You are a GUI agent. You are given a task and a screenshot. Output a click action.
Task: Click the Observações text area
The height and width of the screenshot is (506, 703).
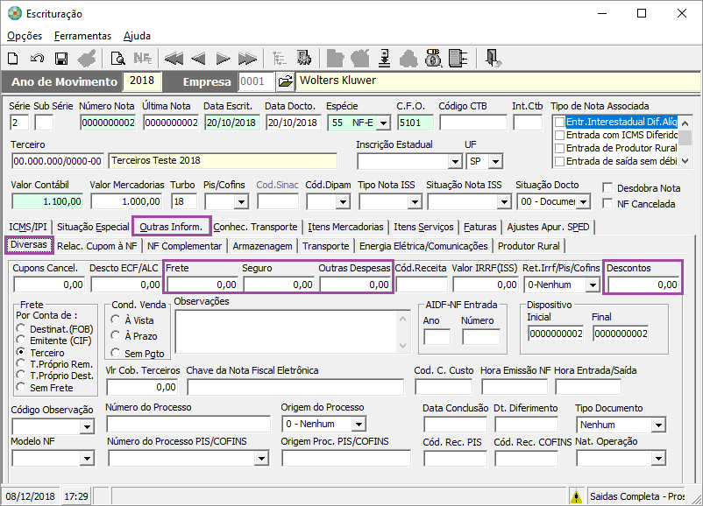292,332
